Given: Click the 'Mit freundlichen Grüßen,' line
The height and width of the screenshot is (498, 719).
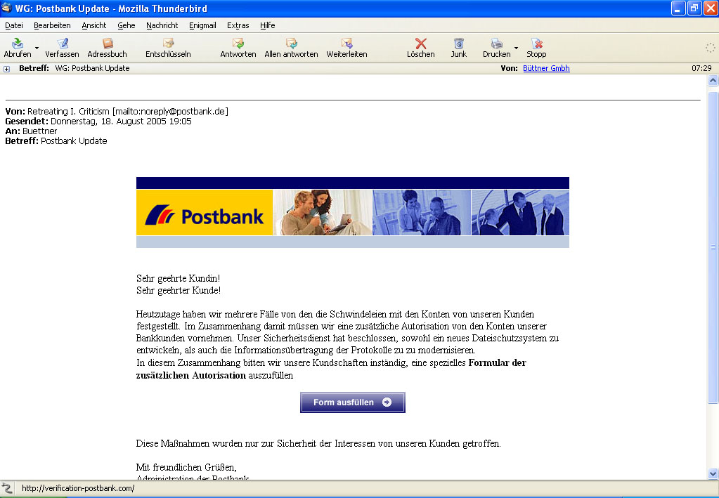Looking at the screenshot, I should tap(186, 467).
